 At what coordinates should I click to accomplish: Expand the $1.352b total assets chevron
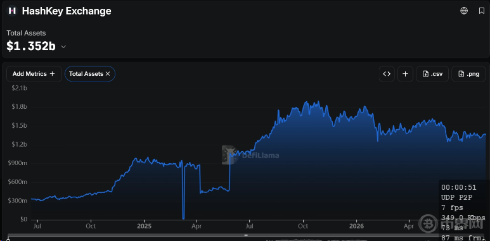click(x=63, y=47)
